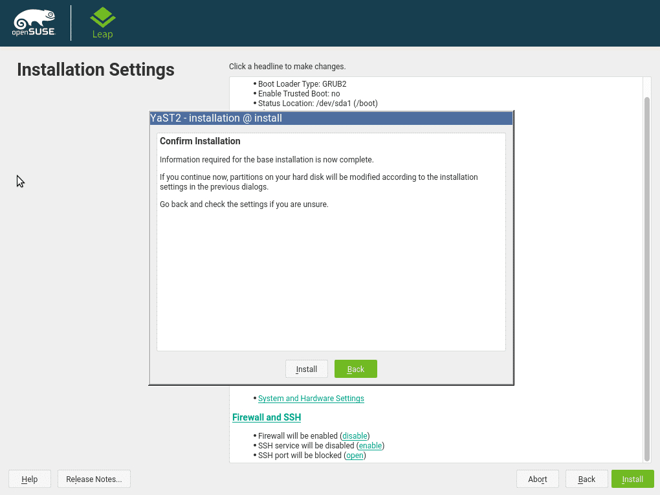The width and height of the screenshot is (660, 495).
Task: Click the 'Installation Settings' page title
Action: click(96, 70)
